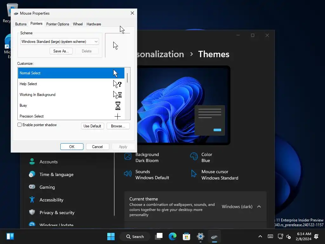This screenshot has width=325, height=244.
Task: Select the Normal Select pointer row
Action: point(71,73)
